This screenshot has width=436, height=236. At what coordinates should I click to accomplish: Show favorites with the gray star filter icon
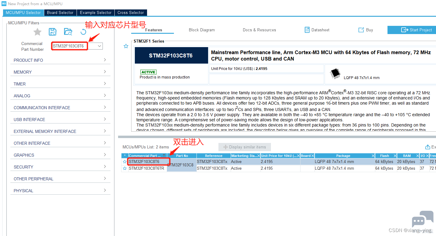coord(37,32)
